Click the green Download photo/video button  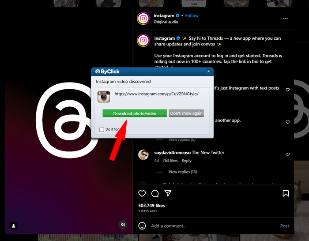[x=135, y=113]
